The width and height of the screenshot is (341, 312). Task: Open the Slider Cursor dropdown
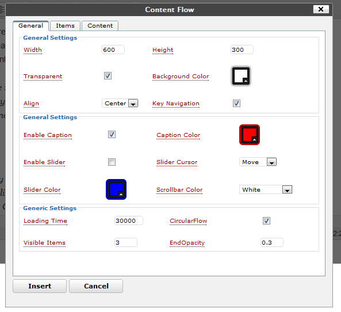point(258,162)
